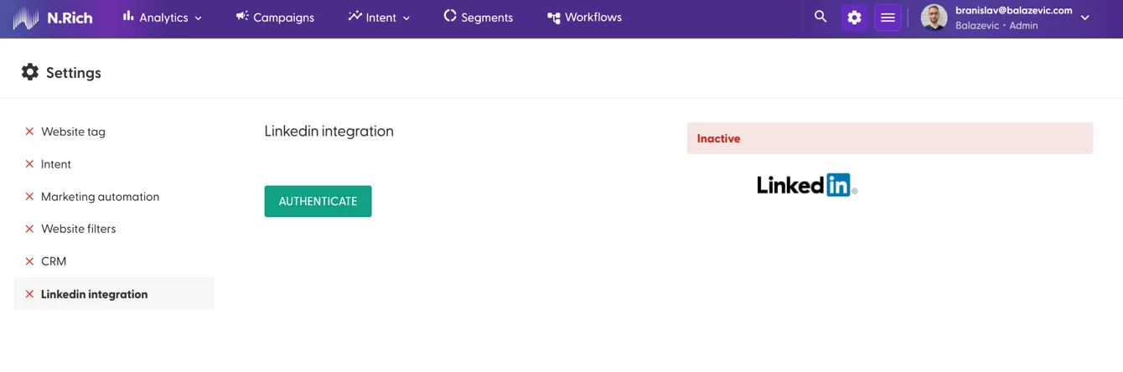Expand the Intent dropdown chevron
The height and width of the screenshot is (372, 1123).
click(x=406, y=18)
